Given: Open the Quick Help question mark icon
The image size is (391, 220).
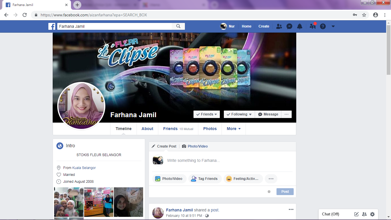Looking at the screenshot, I should coord(323,26).
